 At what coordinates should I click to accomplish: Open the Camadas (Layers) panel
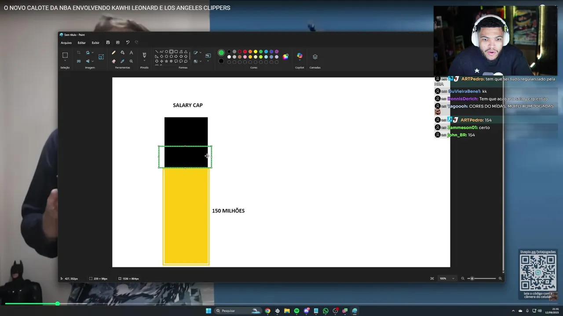point(315,57)
